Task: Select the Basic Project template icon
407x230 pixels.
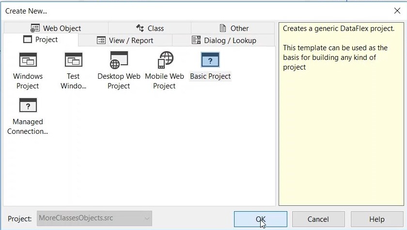Action: [210, 60]
